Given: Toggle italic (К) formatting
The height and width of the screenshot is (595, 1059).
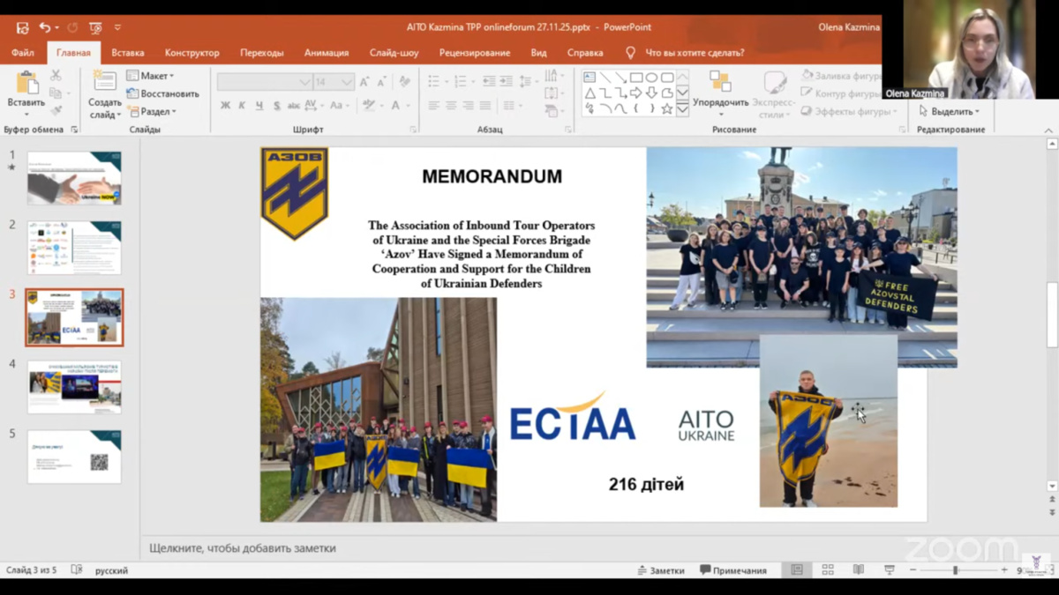Looking at the screenshot, I should coord(242,106).
